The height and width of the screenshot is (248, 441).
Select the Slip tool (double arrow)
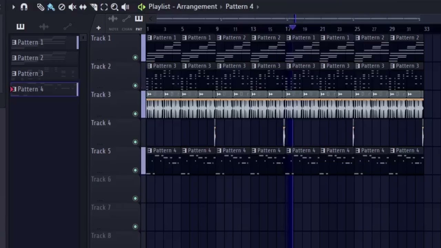click(x=83, y=7)
